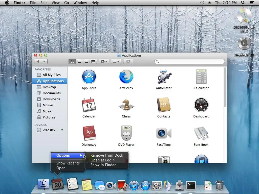Launch ArcticFox browser icon

126,77
